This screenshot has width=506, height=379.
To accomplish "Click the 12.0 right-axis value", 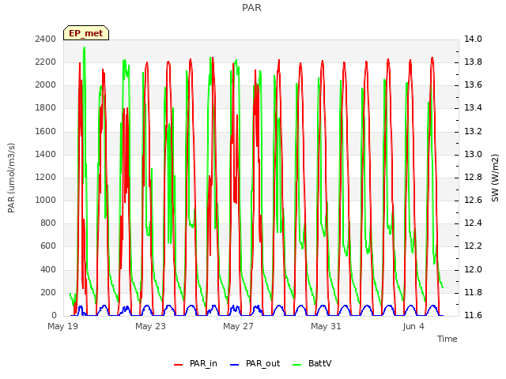I will tap(473, 269).
